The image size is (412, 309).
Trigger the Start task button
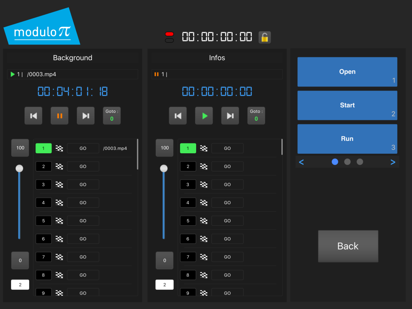[347, 105]
